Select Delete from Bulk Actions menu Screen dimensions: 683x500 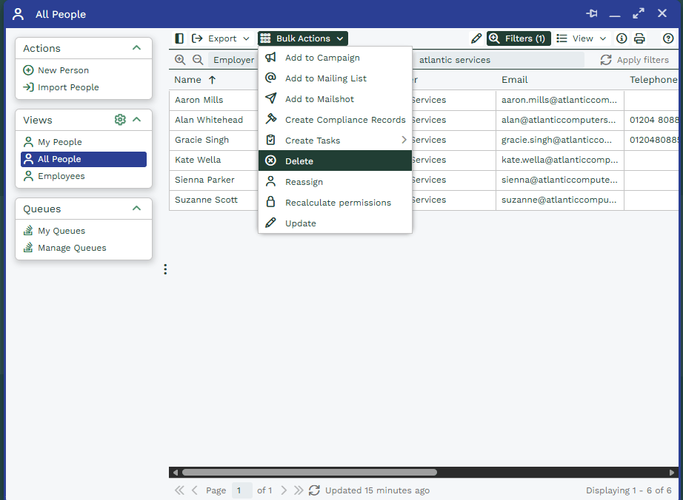(299, 161)
